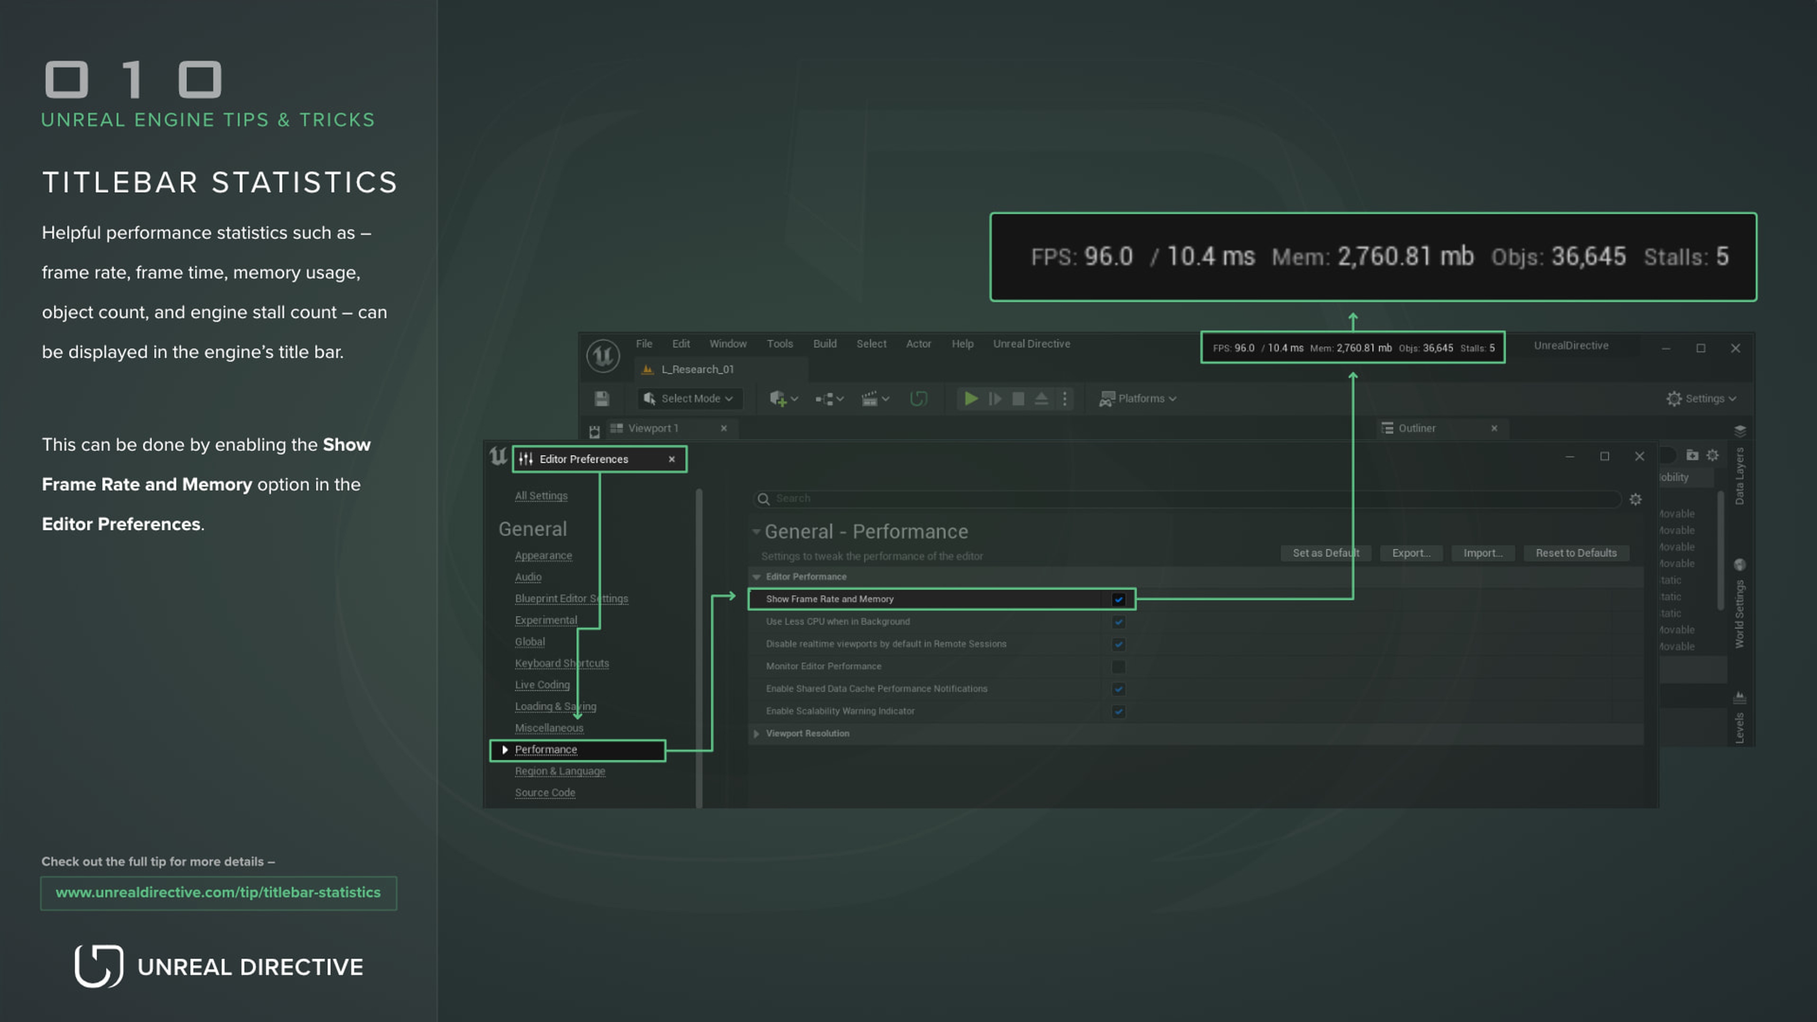Select the Stop playback icon
Viewport: 1817px width, 1022px height.
[1018, 398]
